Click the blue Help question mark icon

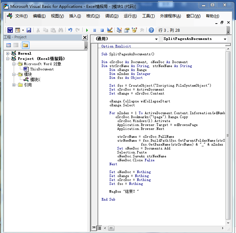(151, 30)
